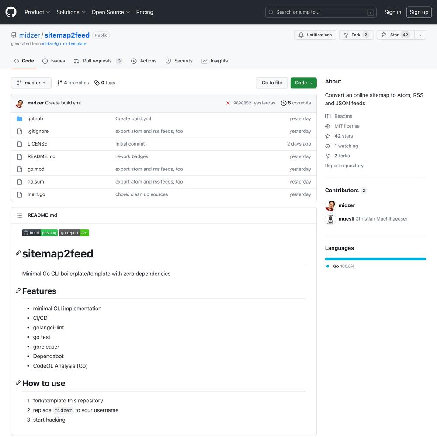Click the file icon for LICENSE

pyautogui.click(x=20, y=144)
